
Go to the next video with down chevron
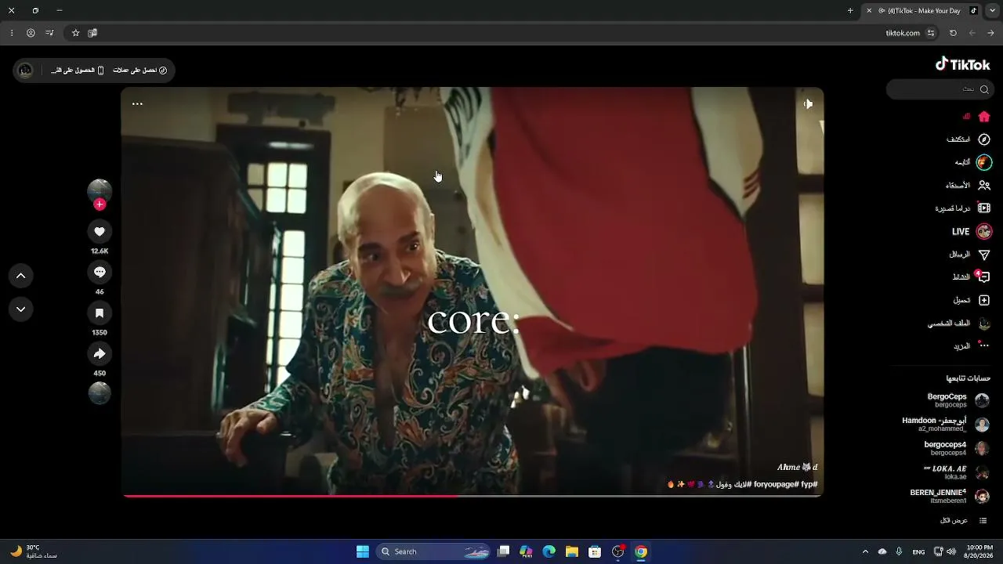(21, 309)
